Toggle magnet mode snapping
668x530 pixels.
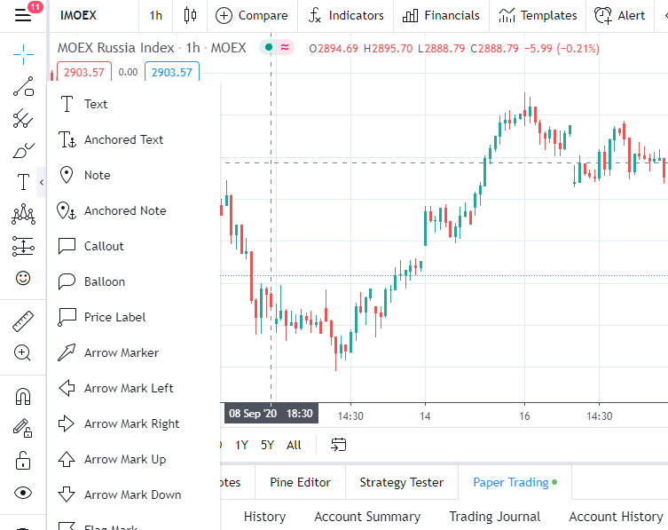click(x=23, y=396)
